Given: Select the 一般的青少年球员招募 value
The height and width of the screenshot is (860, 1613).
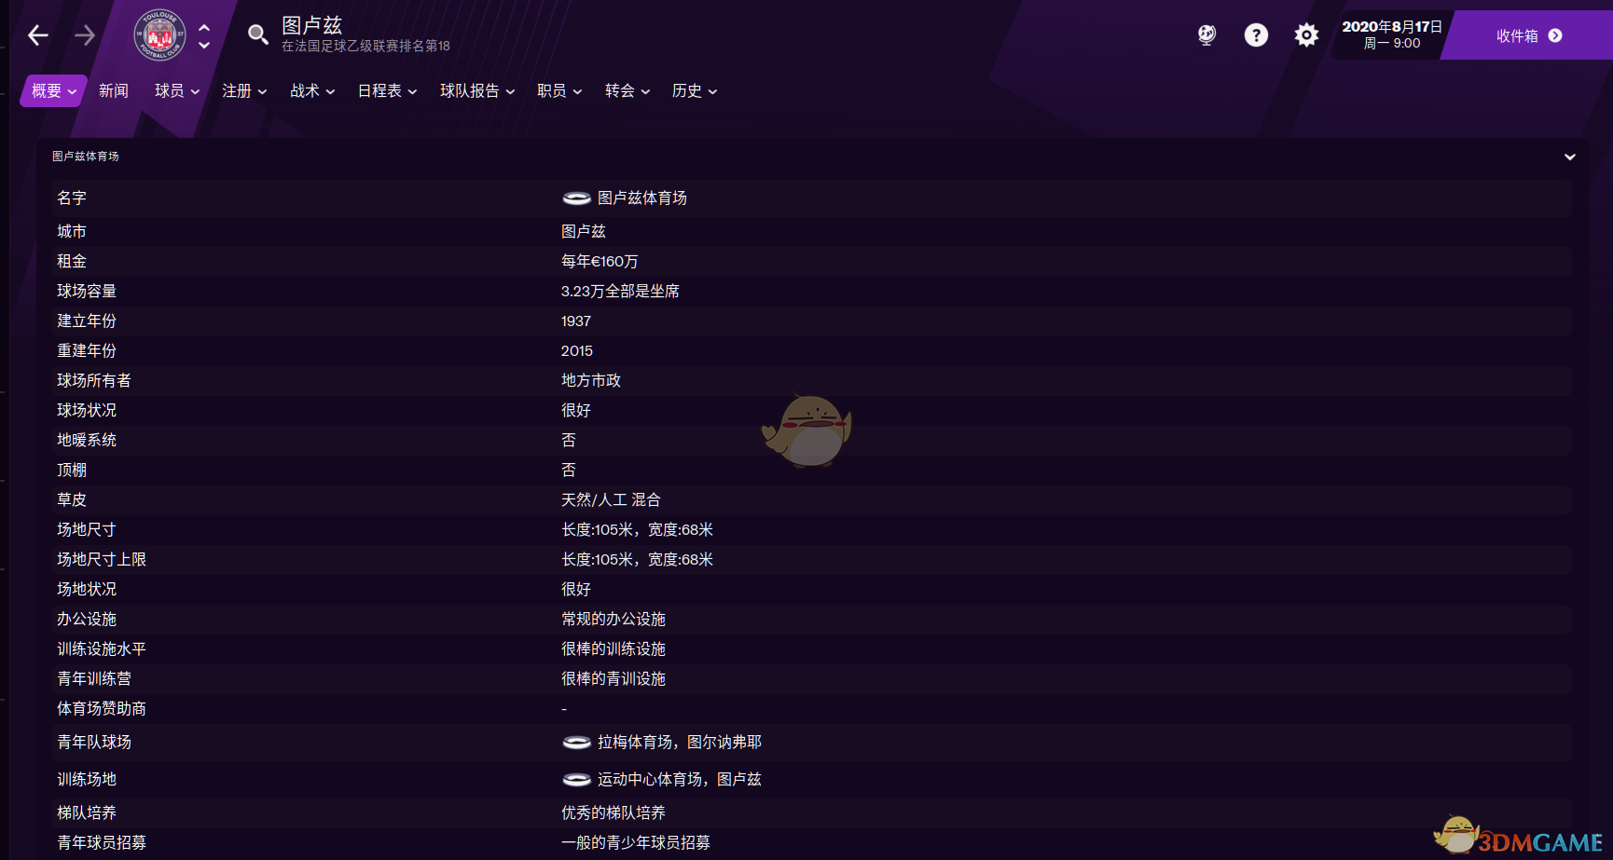Looking at the screenshot, I should (x=636, y=842).
